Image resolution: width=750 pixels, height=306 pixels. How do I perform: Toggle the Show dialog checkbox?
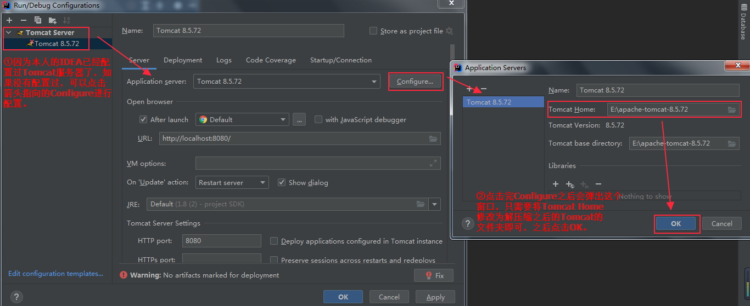tap(282, 182)
